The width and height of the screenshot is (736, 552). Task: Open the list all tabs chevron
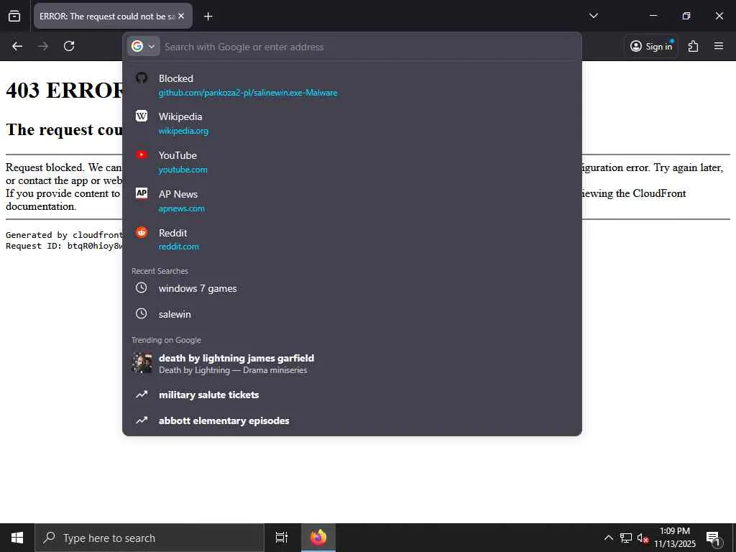593,16
